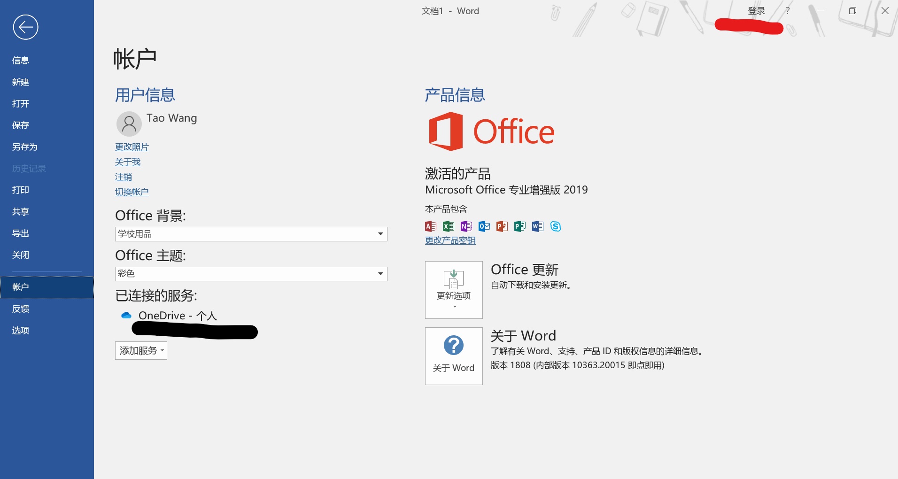
Task: Click the Office logo
Action: (x=491, y=131)
